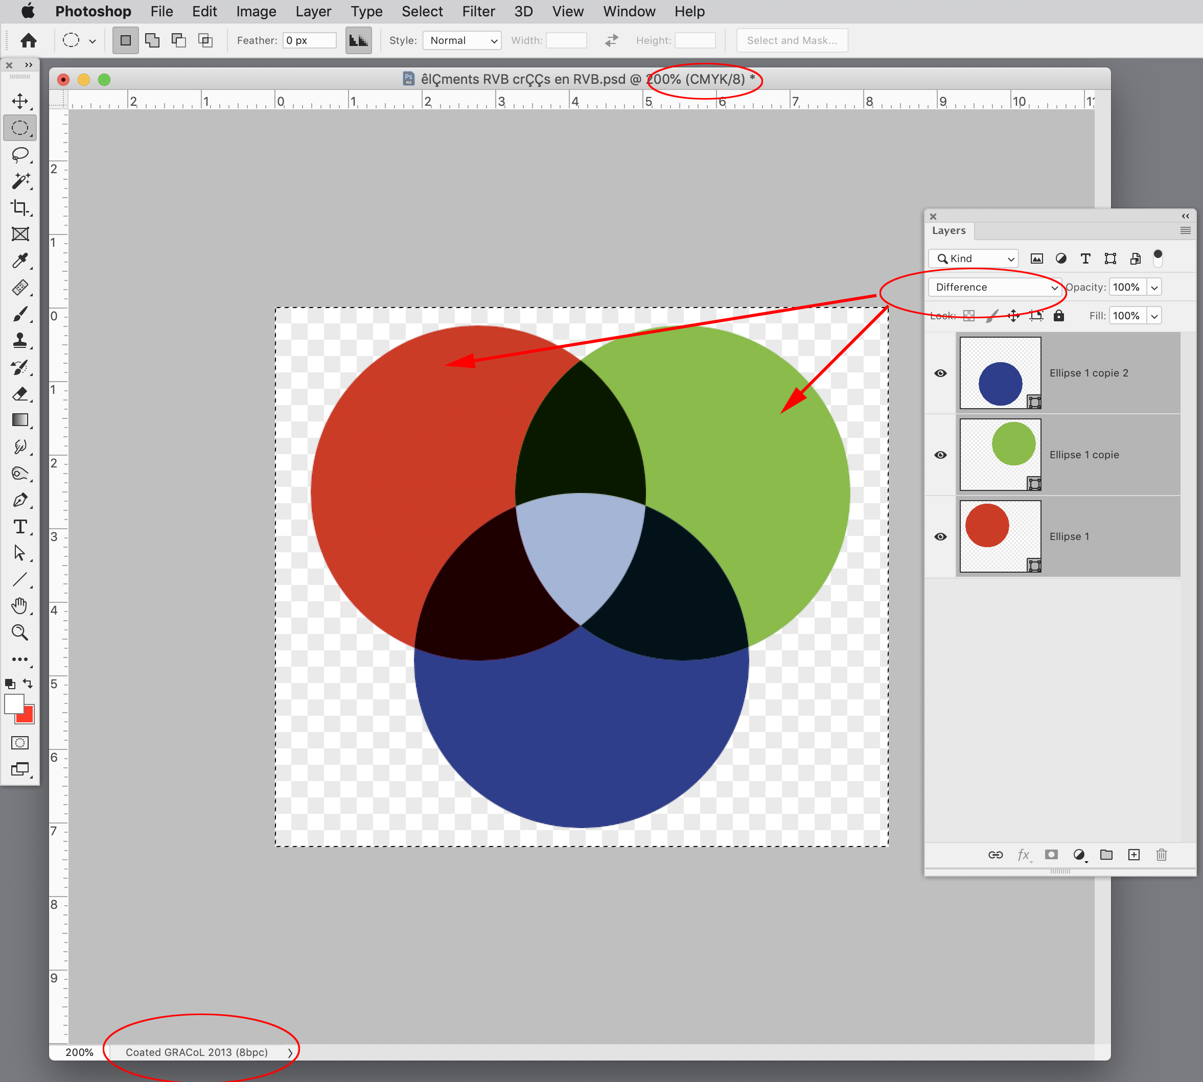
Task: Click the Layers panel tab
Action: pos(948,231)
